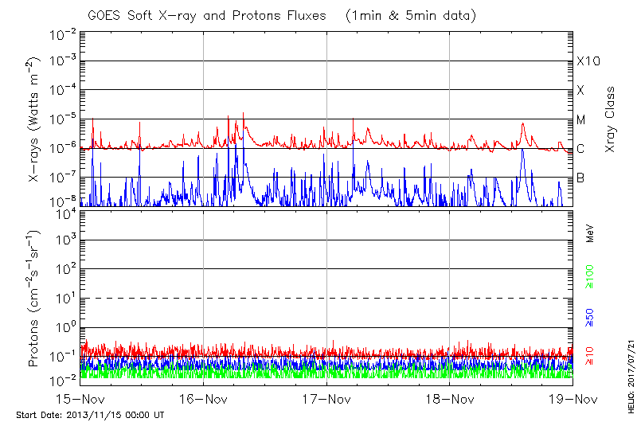This screenshot has width=637, height=422.
Task: Click the Protons axis label
Action: (35, 299)
